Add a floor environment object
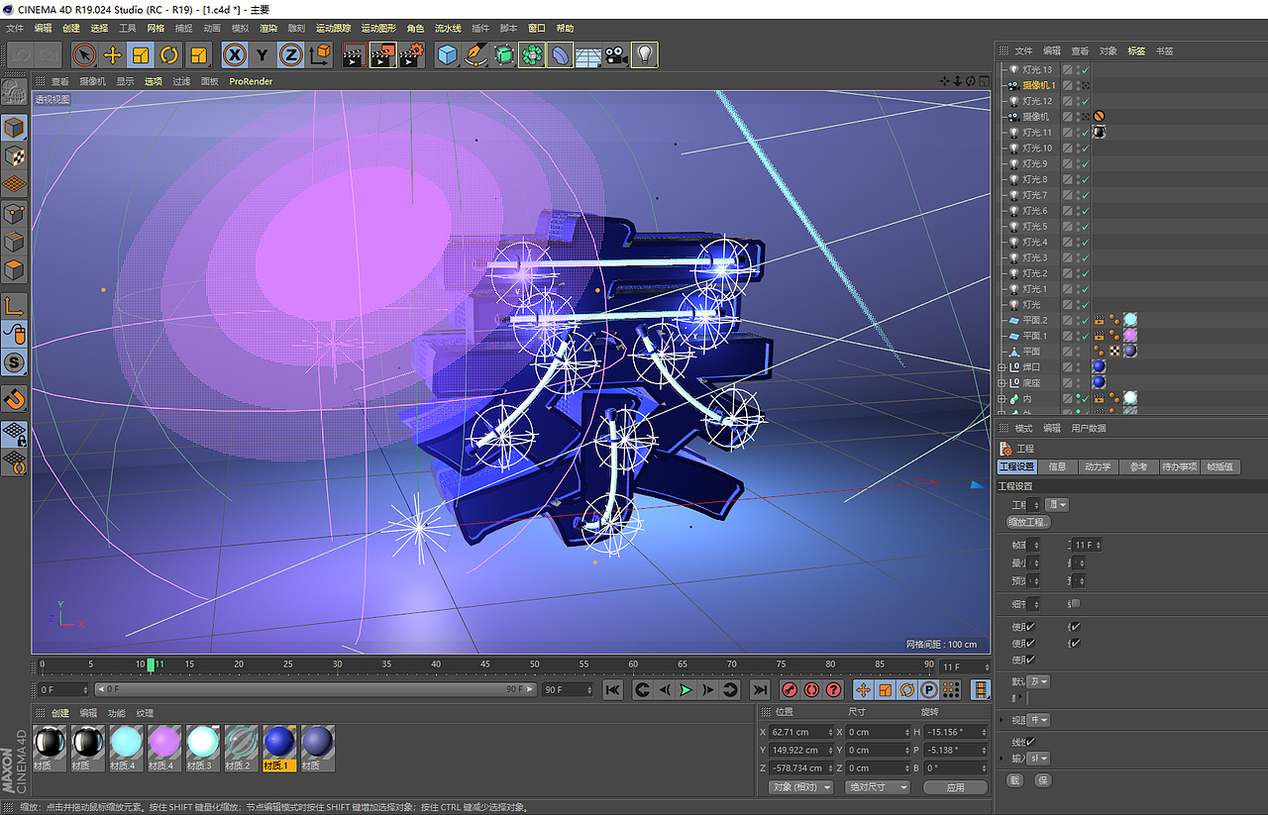 [588, 54]
